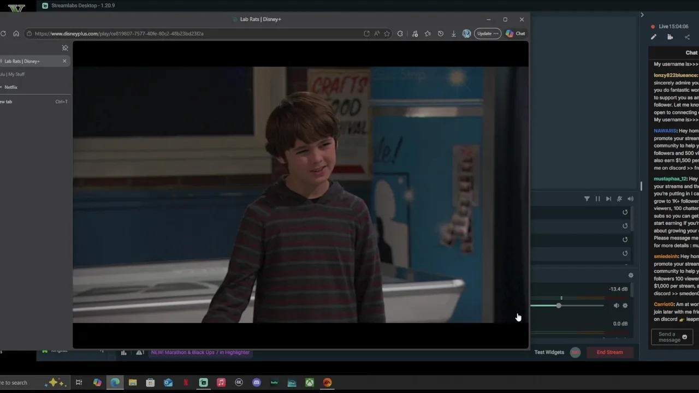Open the browser extensions icon

(x=400, y=33)
